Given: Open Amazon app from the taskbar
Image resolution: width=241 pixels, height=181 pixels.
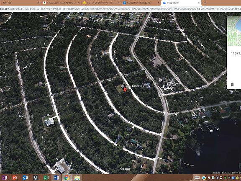Looking at the screenshot, I should pos(36,178).
